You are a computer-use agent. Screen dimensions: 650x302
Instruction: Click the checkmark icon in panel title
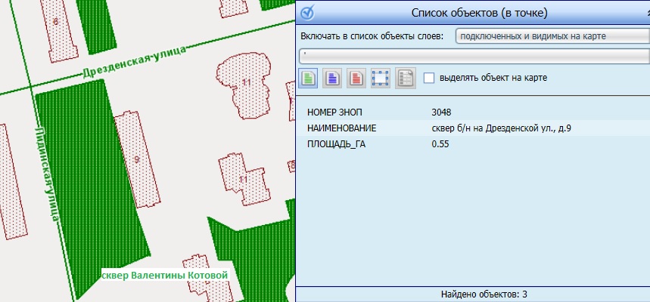(x=307, y=13)
